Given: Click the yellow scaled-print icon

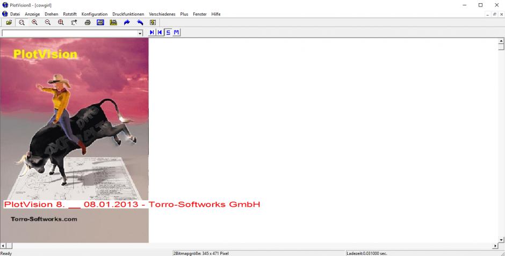Looking at the screenshot, I should point(113,23).
